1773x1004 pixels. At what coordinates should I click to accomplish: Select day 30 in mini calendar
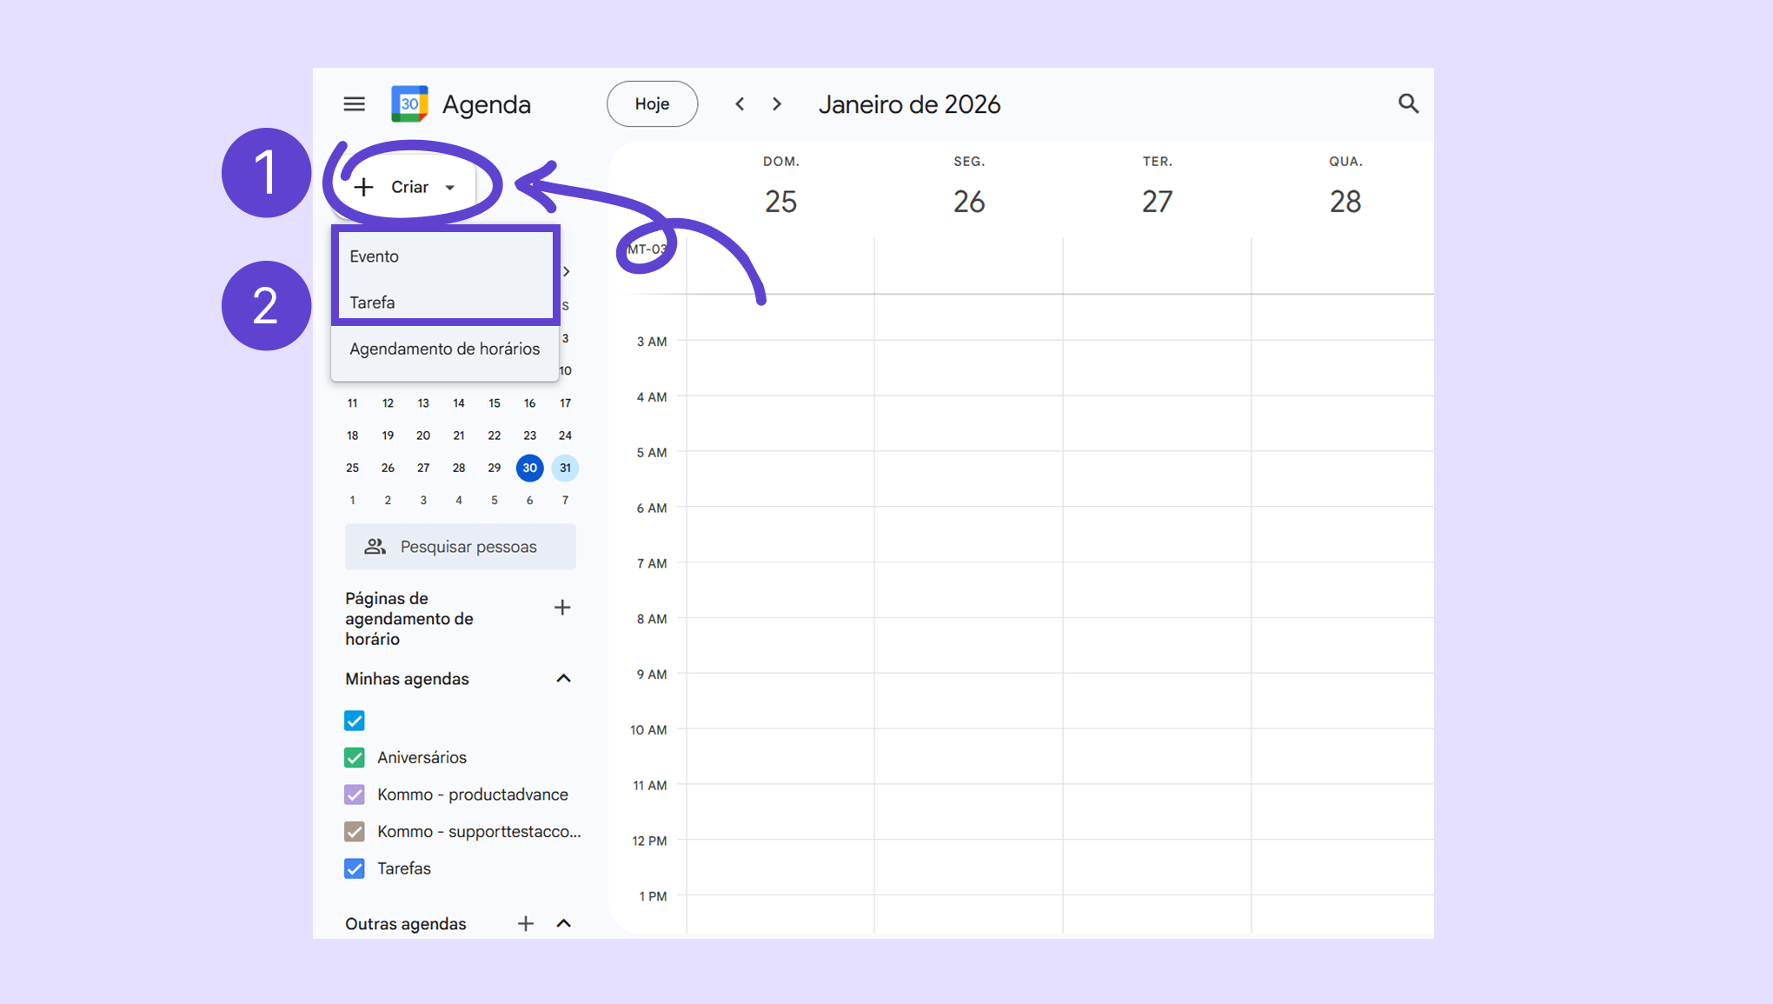coord(529,468)
